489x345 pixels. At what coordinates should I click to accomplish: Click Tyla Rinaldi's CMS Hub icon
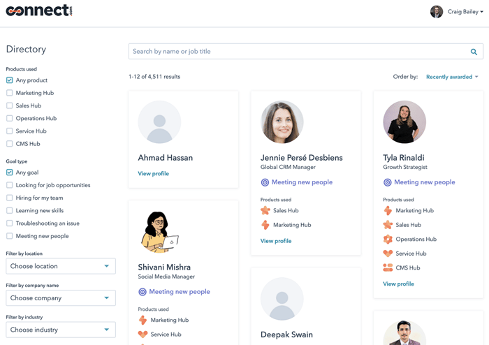(388, 267)
